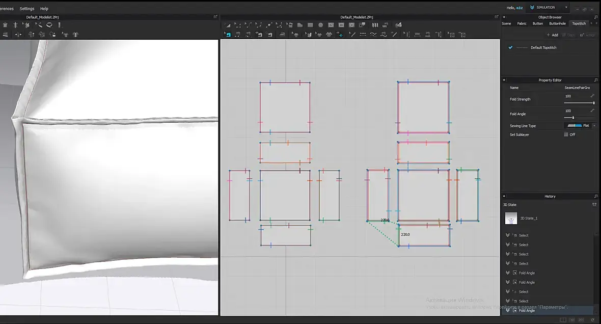This screenshot has height=324, width=601.
Task: Pop out the 2D pattern window
Action: coord(497,17)
